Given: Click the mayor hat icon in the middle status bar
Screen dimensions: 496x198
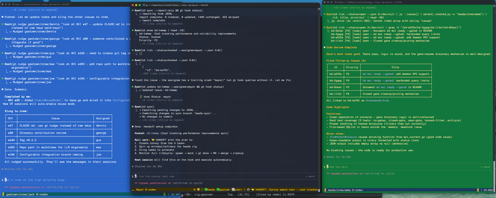Looking at the screenshot, I should click(133, 190).
